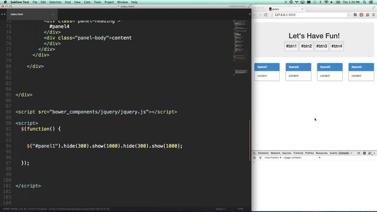Switch to the Audits DevTools tab
377x212 pixels.
333,153
